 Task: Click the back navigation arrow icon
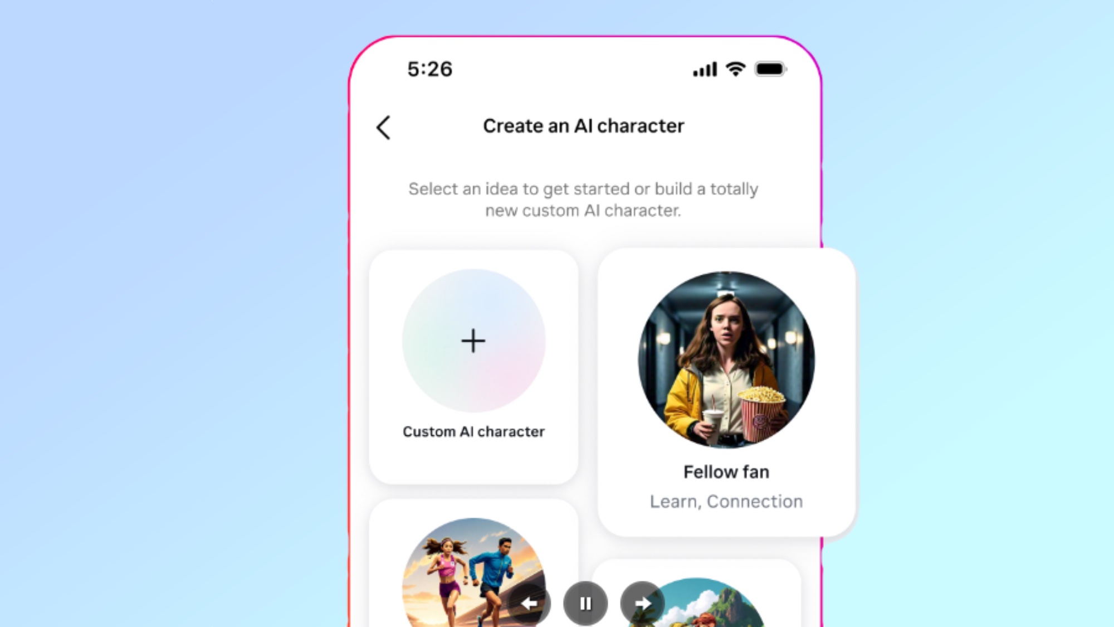click(383, 127)
